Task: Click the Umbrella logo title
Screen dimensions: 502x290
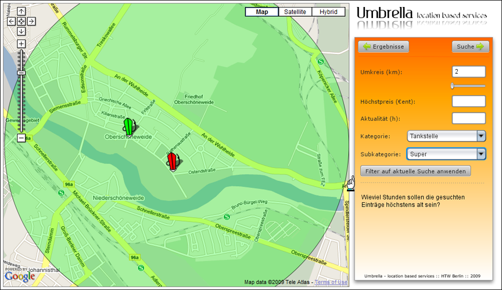Action: point(385,13)
